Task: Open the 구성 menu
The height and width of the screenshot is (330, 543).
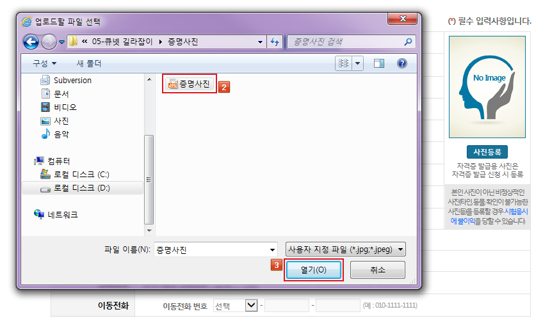Action: pos(44,64)
